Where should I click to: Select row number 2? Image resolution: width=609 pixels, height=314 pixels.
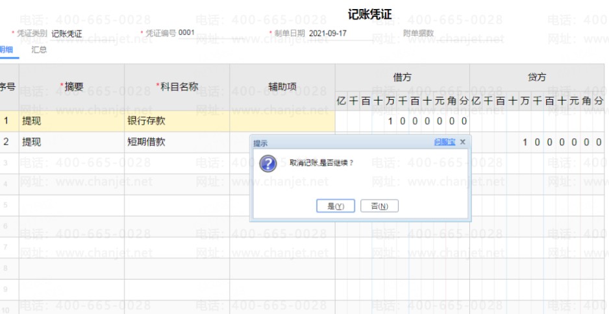pos(6,142)
